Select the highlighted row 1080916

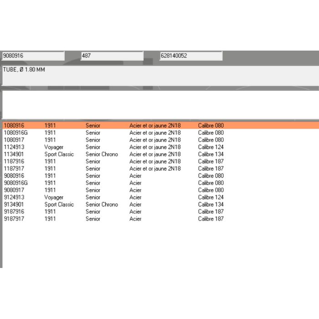[160, 125]
